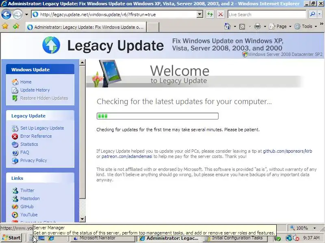The height and width of the screenshot is (243, 325).
Task: Click the Set Up Legacy Update icon
Action: [x=15, y=128]
